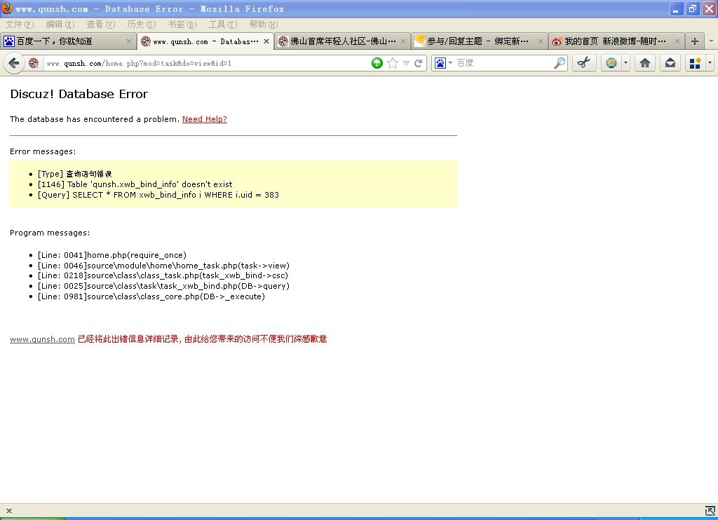Expand the list all tabs dropdown

tap(710, 41)
